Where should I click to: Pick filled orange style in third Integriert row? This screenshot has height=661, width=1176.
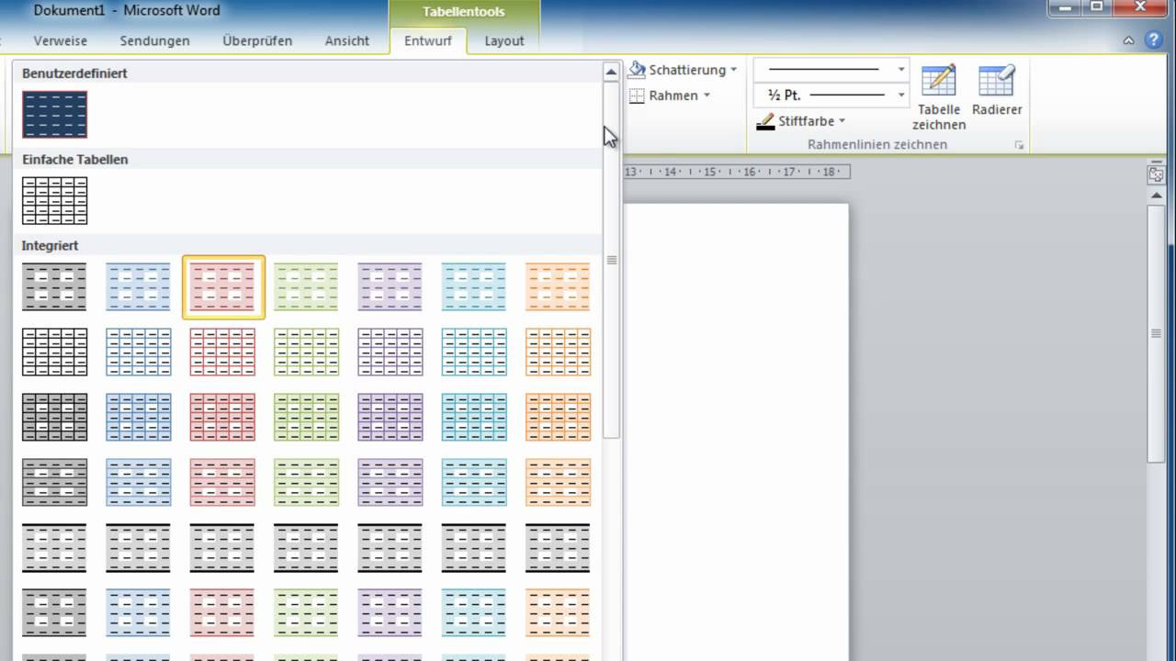click(x=558, y=418)
